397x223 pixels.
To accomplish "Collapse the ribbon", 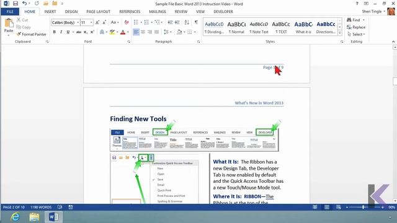I will pyautogui.click(x=393, y=42).
